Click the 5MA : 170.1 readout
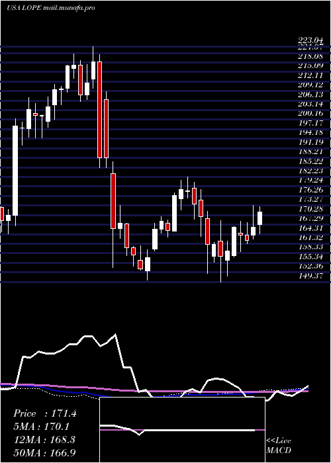Screen dimensions: 331x463 41,427
